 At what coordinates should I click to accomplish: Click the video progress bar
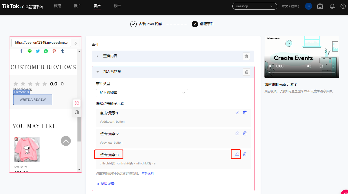coord(302,73)
